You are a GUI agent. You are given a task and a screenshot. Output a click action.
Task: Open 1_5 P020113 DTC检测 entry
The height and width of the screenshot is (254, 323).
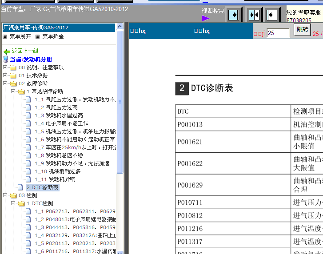[x=75, y=244]
